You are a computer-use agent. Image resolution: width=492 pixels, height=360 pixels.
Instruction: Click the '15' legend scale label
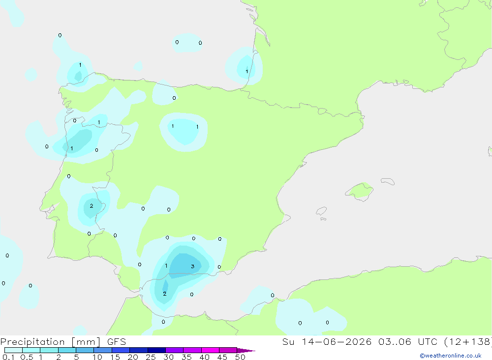[115, 357]
